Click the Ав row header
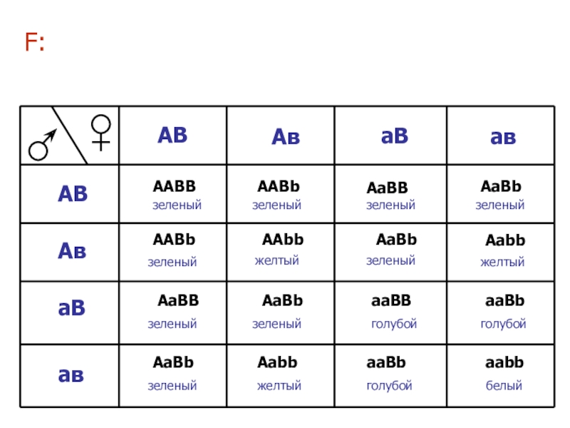570x428 pixels. coord(72,251)
